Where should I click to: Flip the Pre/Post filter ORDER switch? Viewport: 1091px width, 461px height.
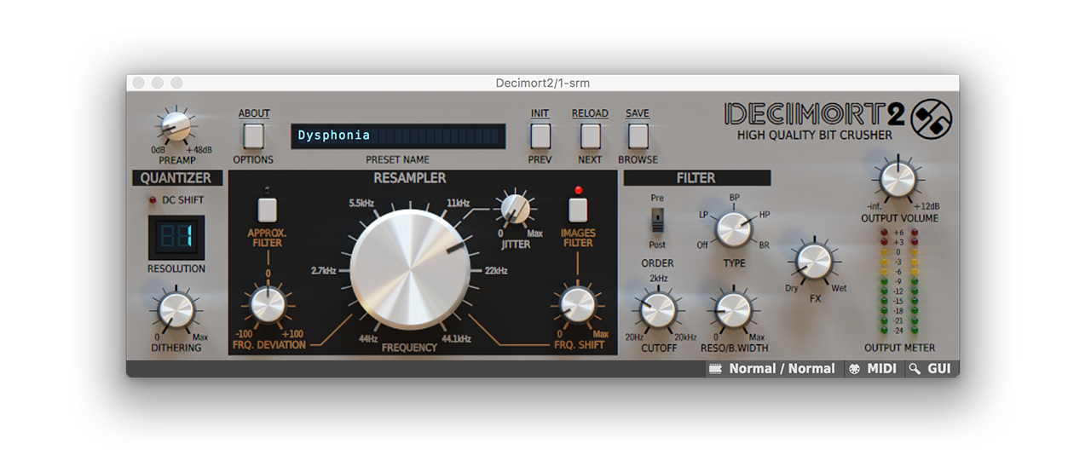pyautogui.click(x=657, y=222)
